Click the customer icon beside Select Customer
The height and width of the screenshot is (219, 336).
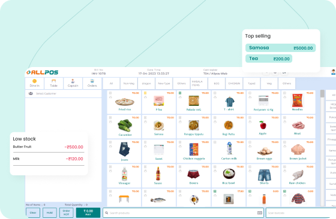(x=31, y=93)
